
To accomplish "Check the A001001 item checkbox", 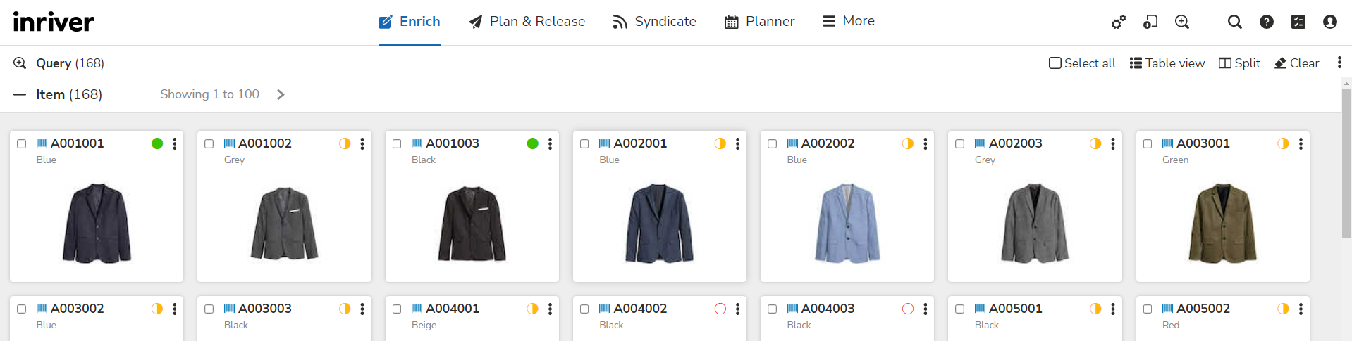I will (x=22, y=143).
